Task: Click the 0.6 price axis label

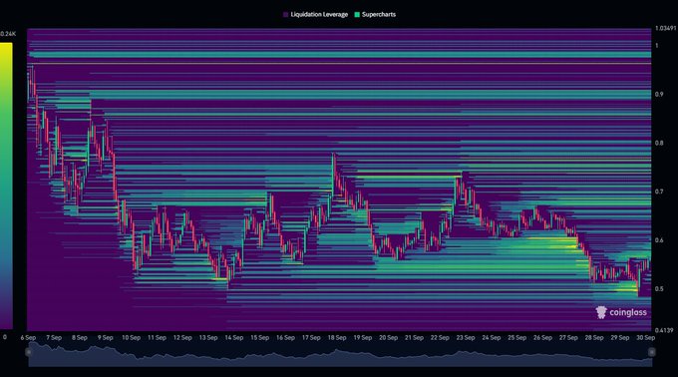Action: [659, 240]
